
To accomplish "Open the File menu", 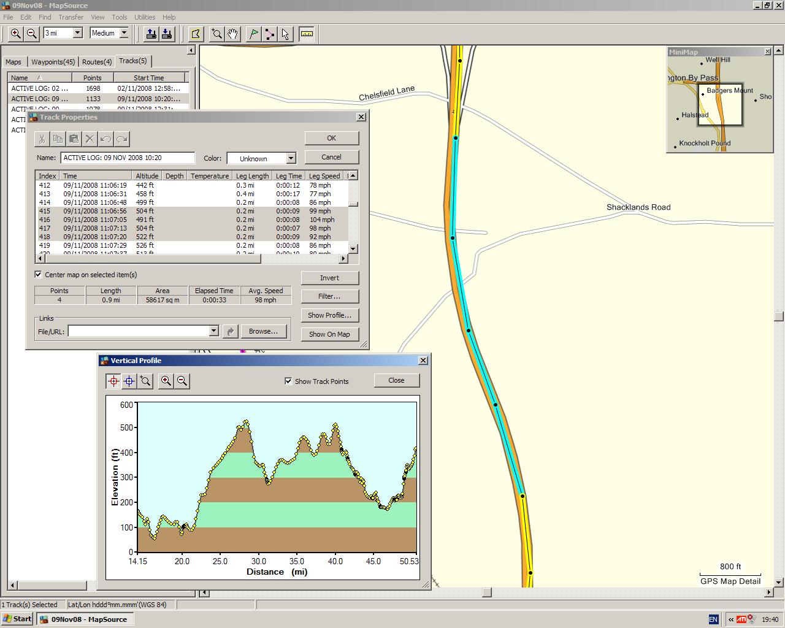I will 8,17.
